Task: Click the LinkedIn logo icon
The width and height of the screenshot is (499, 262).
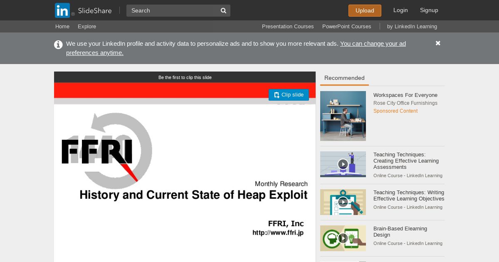Action: click(62, 10)
